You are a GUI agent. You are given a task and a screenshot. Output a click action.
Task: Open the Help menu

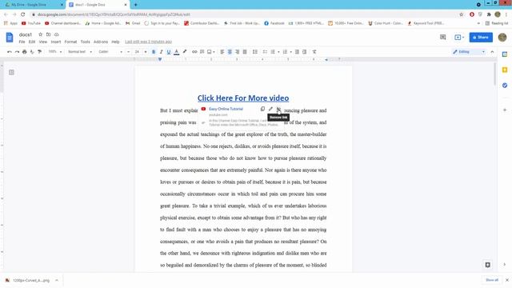115,42
